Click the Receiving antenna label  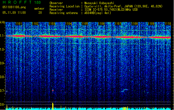pyautogui.click(x=64, y=13)
